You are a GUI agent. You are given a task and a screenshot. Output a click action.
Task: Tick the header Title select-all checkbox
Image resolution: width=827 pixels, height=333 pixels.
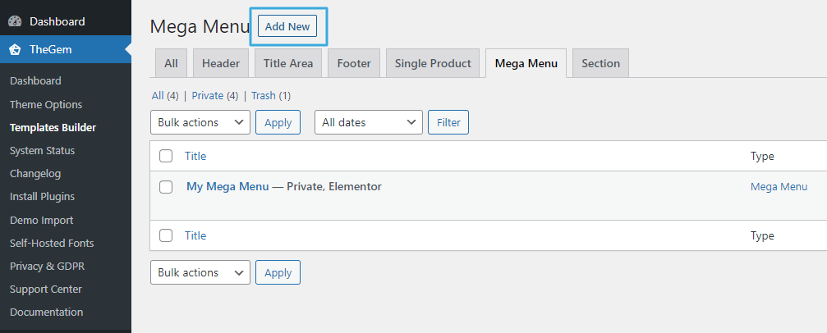click(x=166, y=156)
